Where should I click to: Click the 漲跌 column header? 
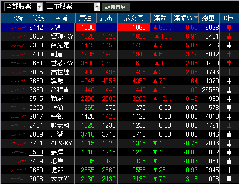pyautogui.click(x=161, y=18)
